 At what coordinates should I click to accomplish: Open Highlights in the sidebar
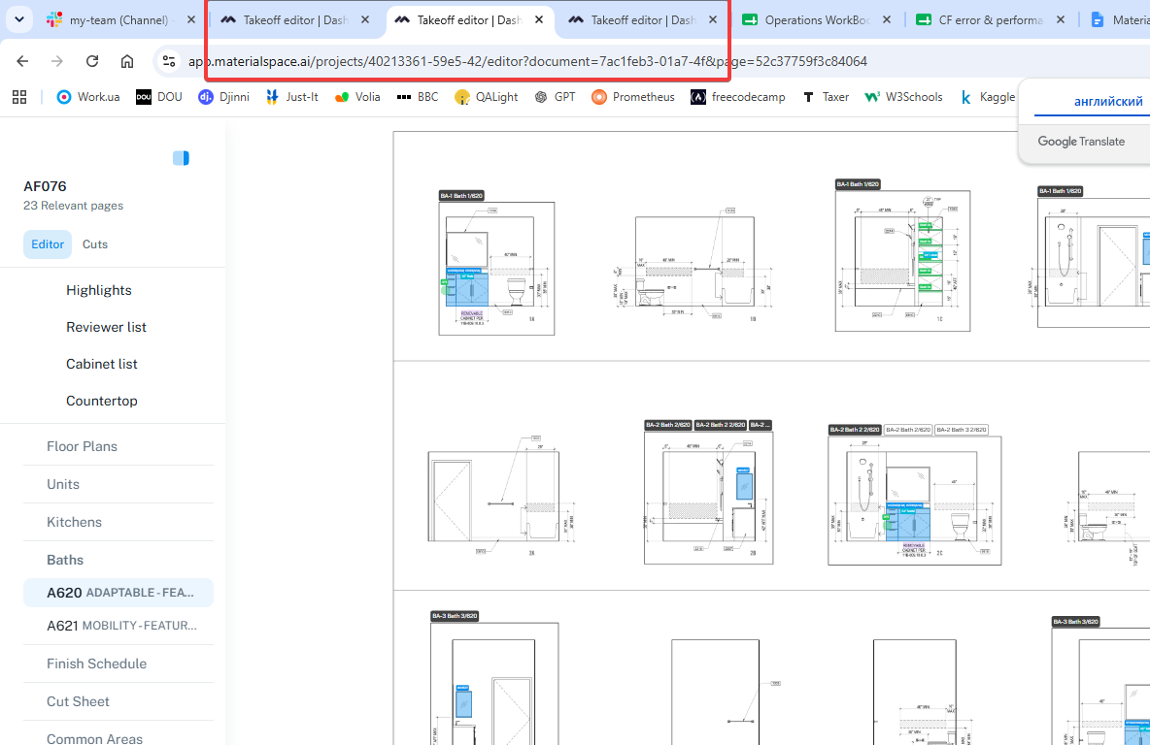pyautogui.click(x=99, y=291)
